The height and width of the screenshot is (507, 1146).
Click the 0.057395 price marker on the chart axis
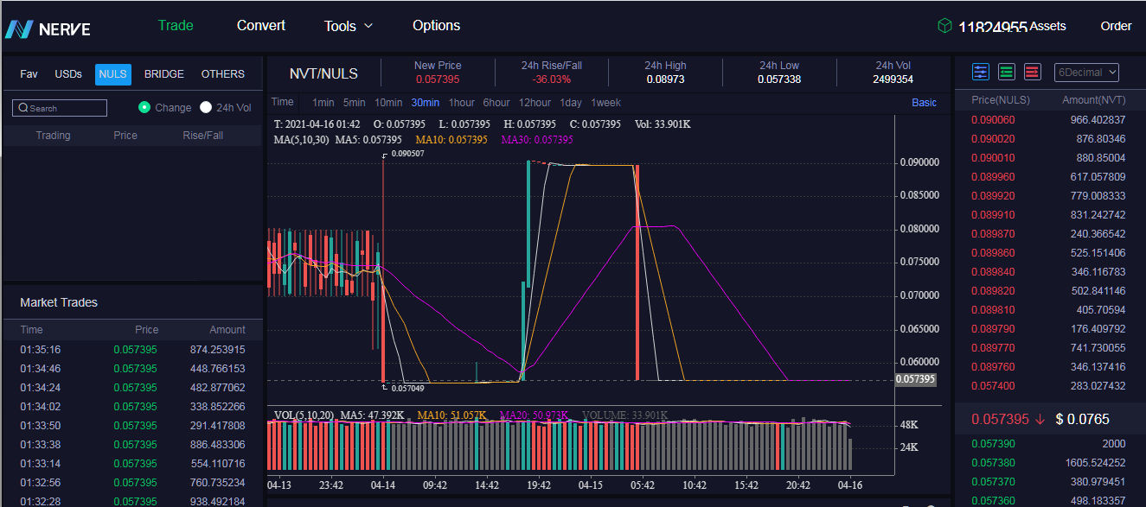coord(916,379)
